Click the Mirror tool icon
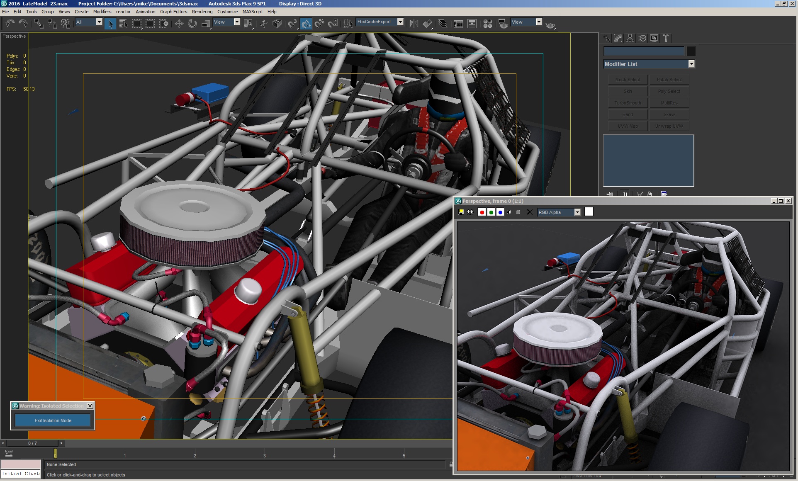Screen dimensions: 798x481 (x=414, y=24)
